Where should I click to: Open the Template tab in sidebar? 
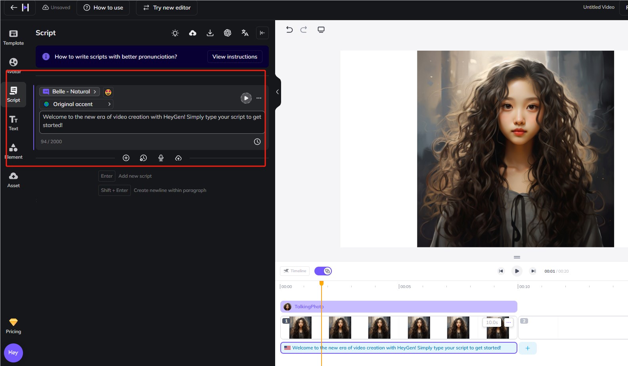(13, 37)
